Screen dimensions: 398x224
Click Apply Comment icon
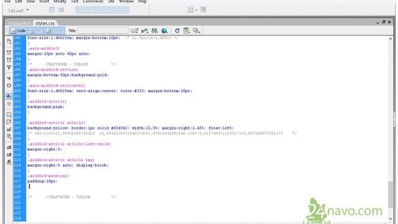pos(9,114)
